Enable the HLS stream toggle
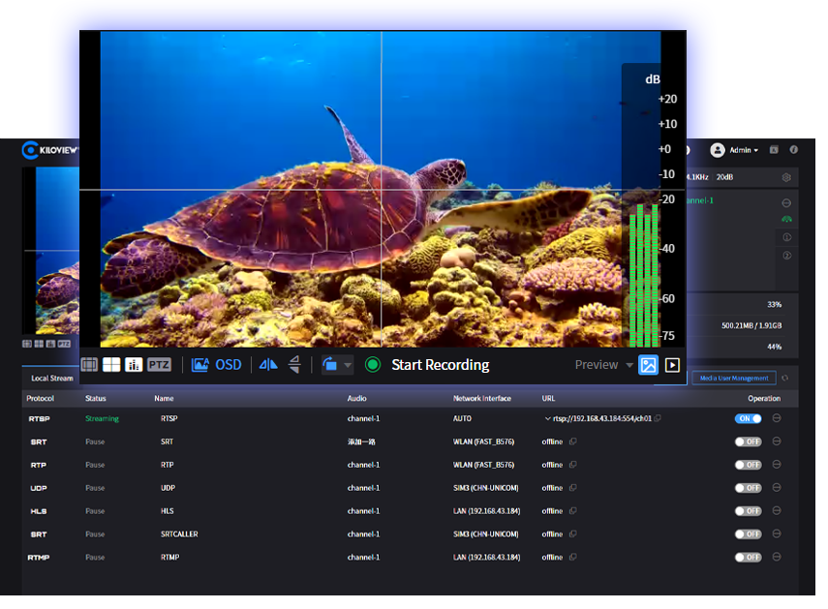Image resolution: width=828 pixels, height=609 pixels. [x=748, y=511]
